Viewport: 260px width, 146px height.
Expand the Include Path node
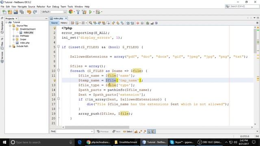coord(10,46)
